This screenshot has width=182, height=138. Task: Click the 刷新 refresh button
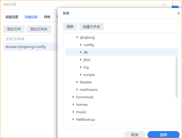pyautogui.click(x=70, y=27)
